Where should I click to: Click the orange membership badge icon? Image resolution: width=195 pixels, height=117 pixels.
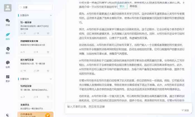coord(48,115)
